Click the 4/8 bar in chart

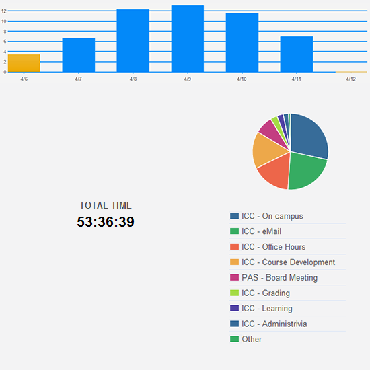(133, 40)
